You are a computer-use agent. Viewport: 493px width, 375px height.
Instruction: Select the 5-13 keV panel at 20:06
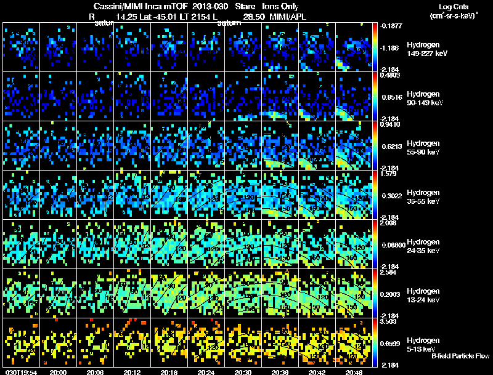tap(96, 343)
